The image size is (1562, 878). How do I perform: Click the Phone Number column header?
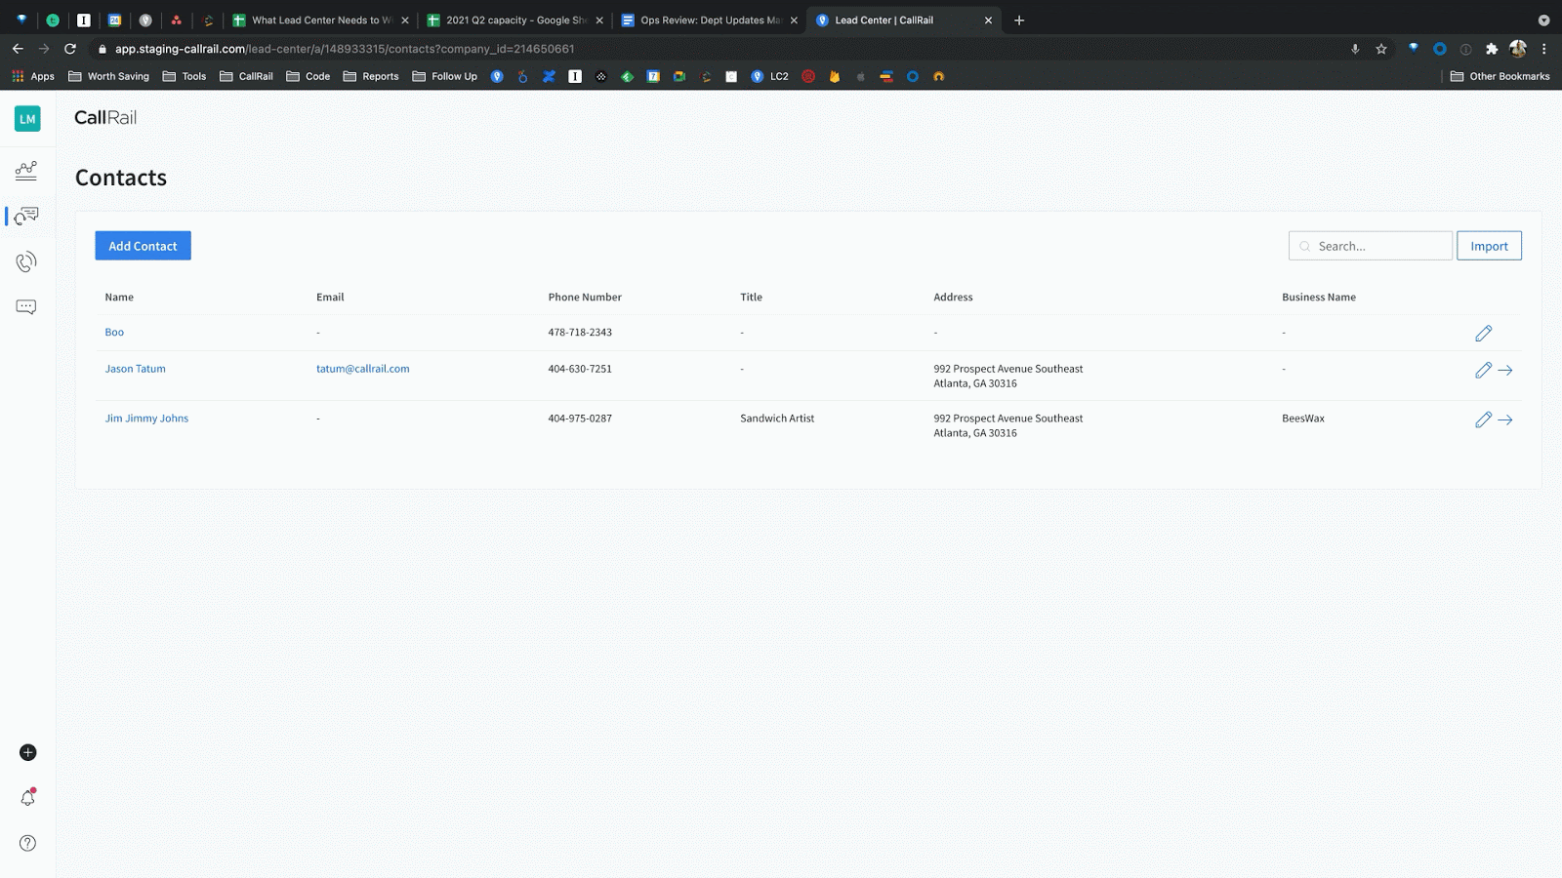point(585,298)
